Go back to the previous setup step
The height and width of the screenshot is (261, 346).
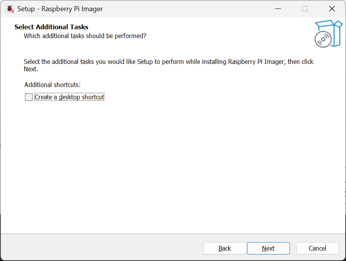pos(225,248)
